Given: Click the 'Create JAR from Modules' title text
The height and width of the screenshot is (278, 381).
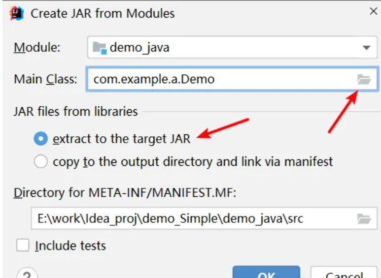Looking at the screenshot, I should (103, 13).
